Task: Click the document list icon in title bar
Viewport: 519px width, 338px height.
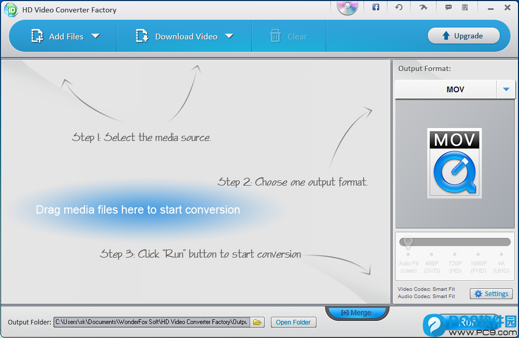Action: coord(465,7)
